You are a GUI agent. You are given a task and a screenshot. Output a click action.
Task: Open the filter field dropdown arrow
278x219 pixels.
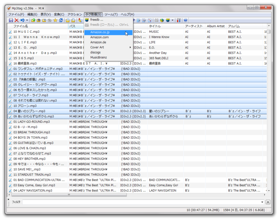coord(262,202)
